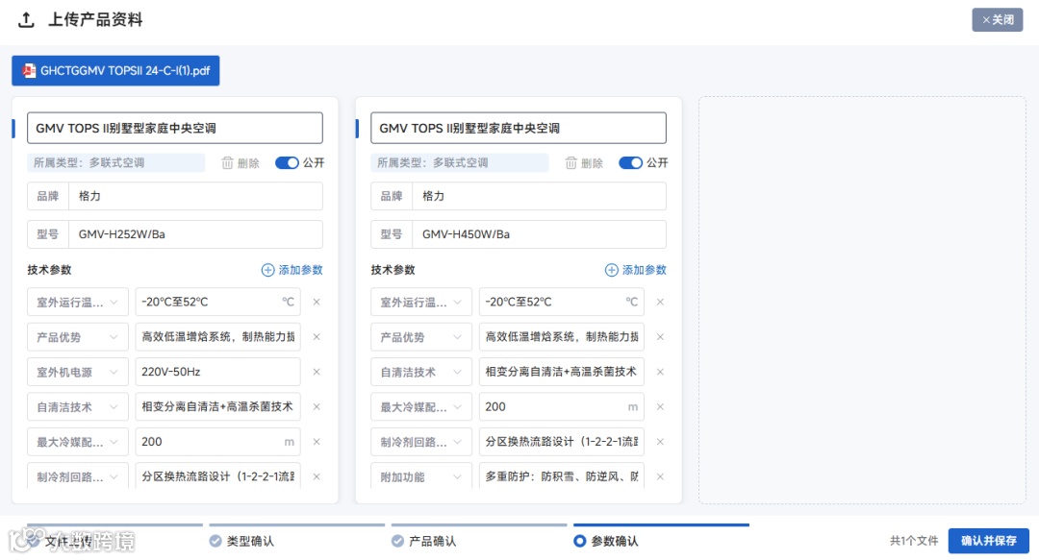Edit 多重防护 value field
Viewport: 1039px width, 560px height.
(x=561, y=475)
